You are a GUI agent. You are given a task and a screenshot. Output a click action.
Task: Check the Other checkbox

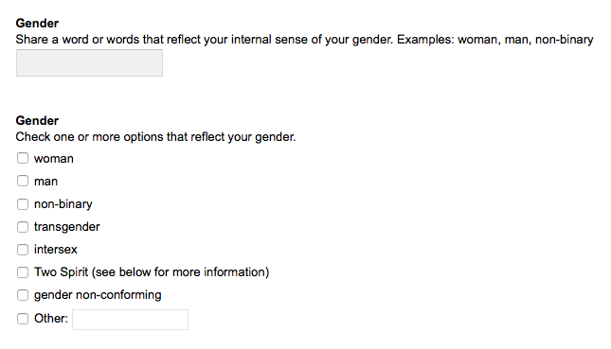[x=23, y=319]
